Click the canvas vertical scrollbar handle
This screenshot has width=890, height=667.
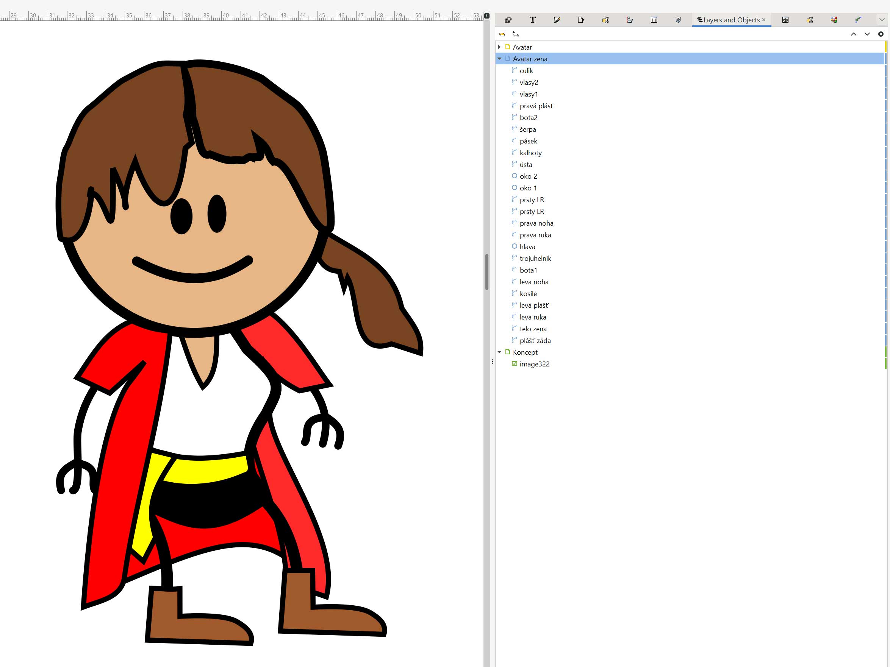(487, 272)
